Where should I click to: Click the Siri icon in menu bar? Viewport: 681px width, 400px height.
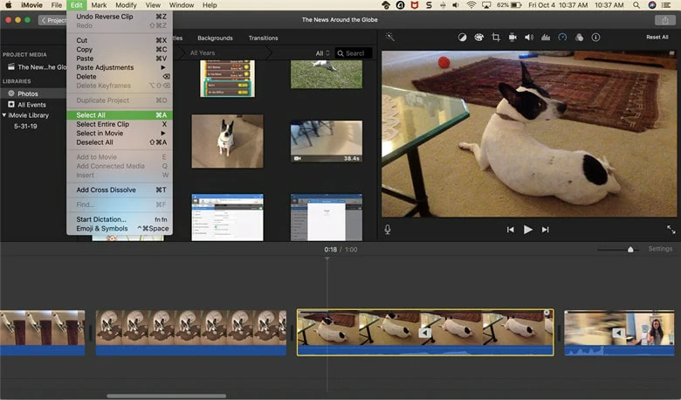[x=651, y=5]
